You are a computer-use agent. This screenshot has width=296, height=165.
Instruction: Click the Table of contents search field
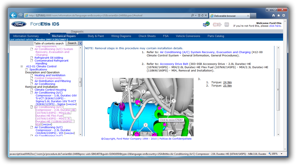[49, 43]
